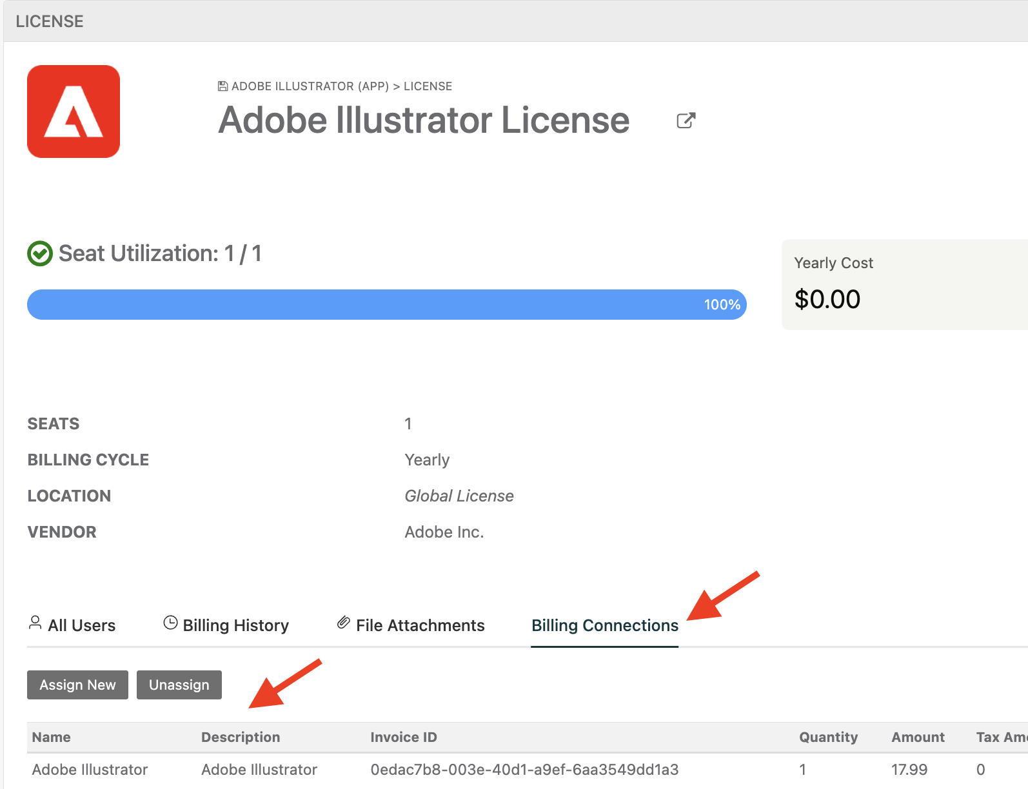1028x789 pixels.
Task: Click the Quantity column header
Action: [828, 737]
